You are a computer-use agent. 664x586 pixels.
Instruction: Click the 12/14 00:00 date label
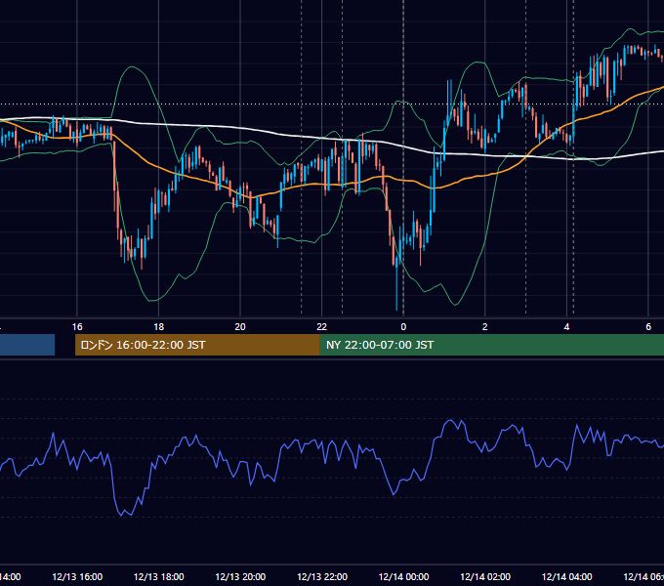coord(403,576)
